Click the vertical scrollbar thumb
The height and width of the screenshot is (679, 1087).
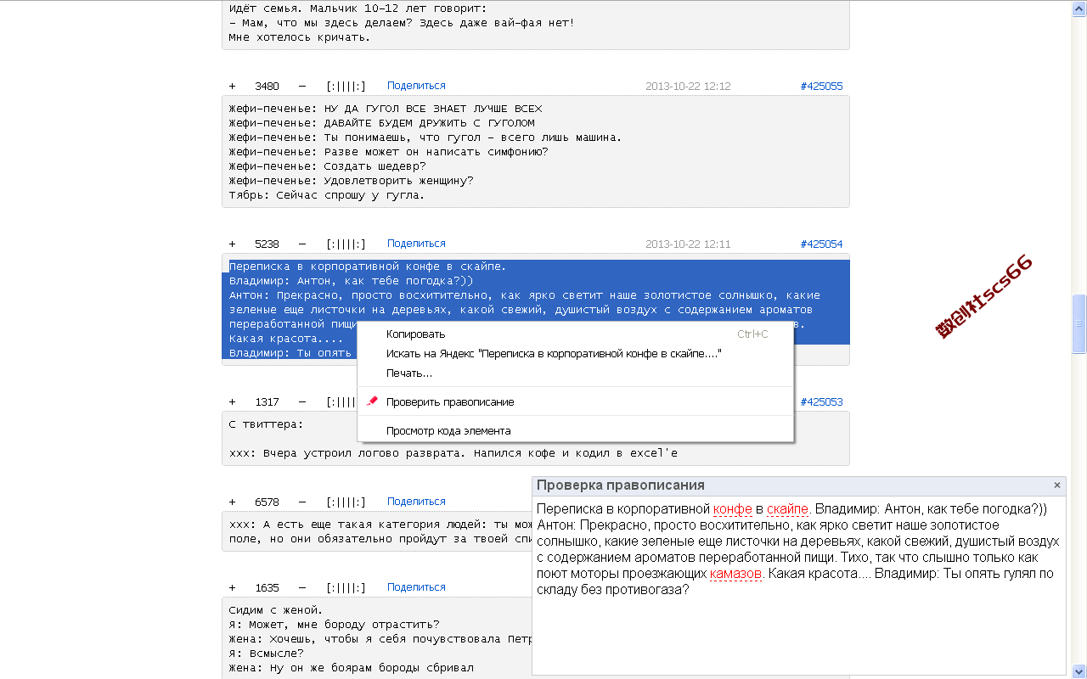click(x=1079, y=323)
